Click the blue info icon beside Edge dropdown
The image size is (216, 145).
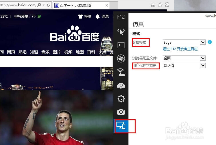(210, 42)
